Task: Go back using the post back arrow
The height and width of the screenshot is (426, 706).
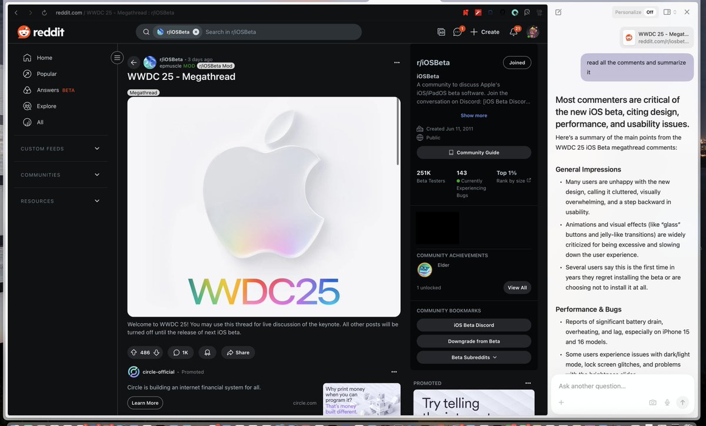Action: pyautogui.click(x=134, y=62)
